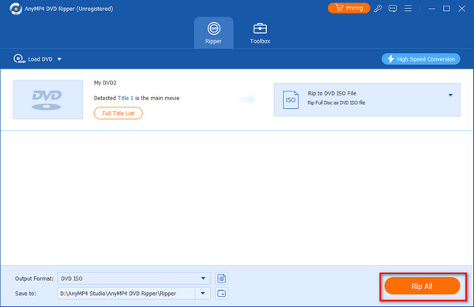The height and width of the screenshot is (307, 474).
Task: Click the Rip All button
Action: pyautogui.click(x=422, y=286)
